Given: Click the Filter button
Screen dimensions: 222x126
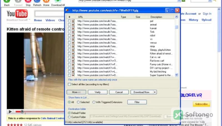Looking at the screenshot, I should click(137, 102).
